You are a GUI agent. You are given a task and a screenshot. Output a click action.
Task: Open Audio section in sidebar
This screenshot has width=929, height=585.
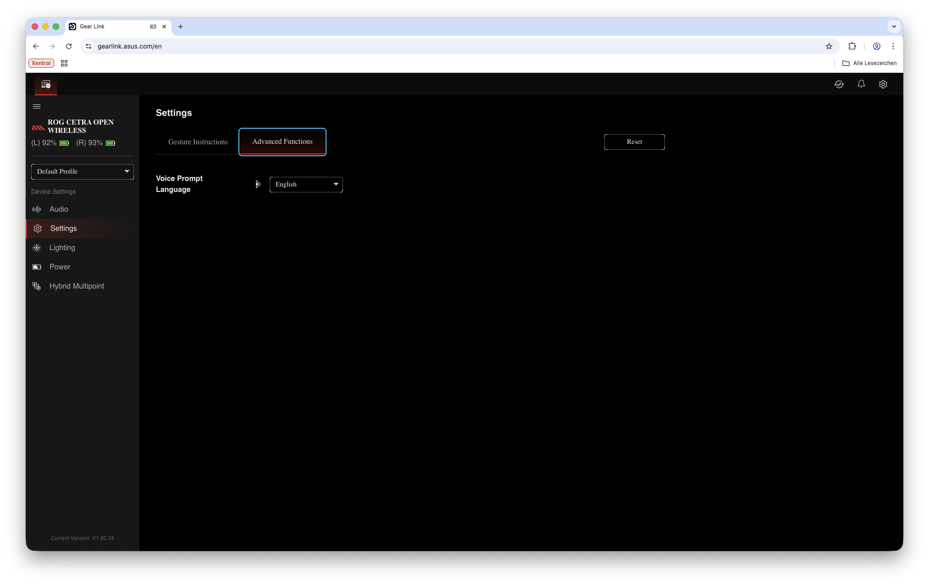pos(59,209)
